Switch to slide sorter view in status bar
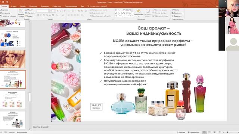Viewport: 239px width, 134px height. point(209,133)
